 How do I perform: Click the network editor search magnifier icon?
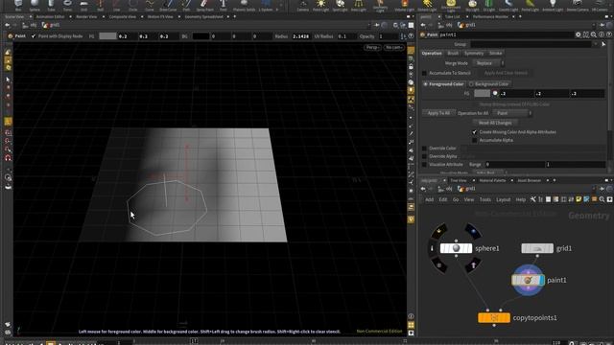(602, 199)
